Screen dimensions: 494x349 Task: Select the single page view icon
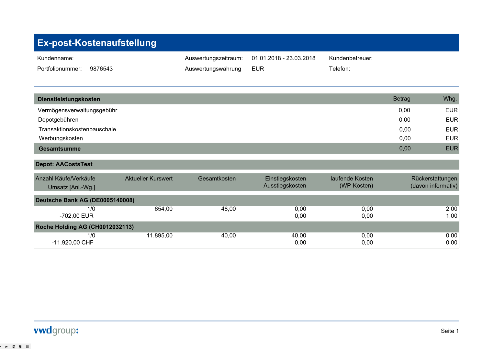[14, 347]
